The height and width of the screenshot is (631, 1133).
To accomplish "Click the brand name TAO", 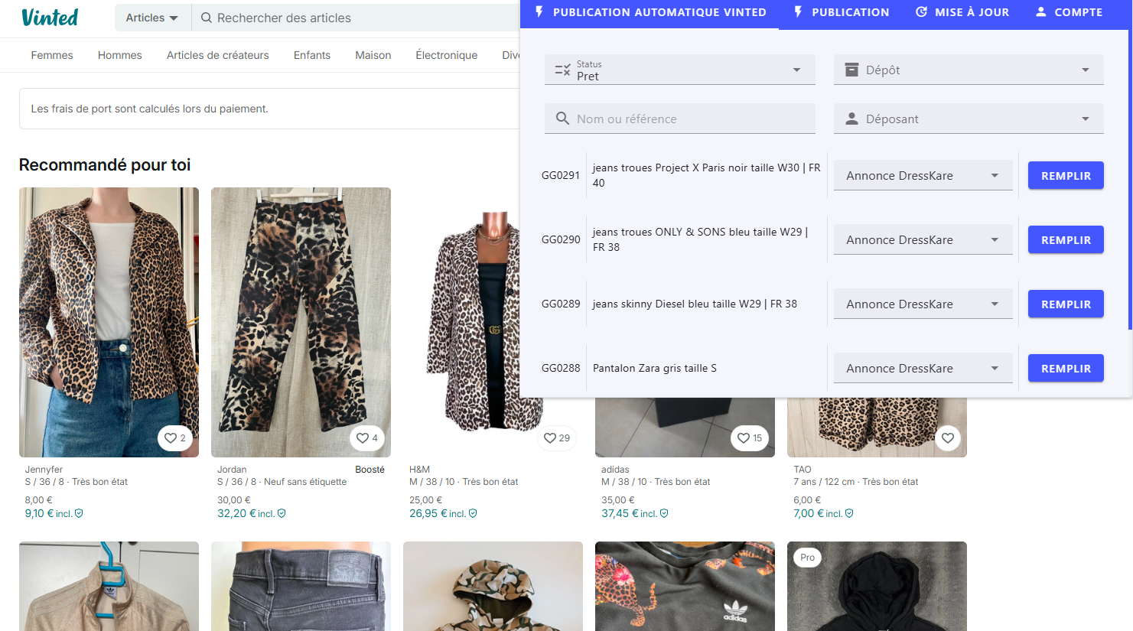I will pyautogui.click(x=802, y=470).
